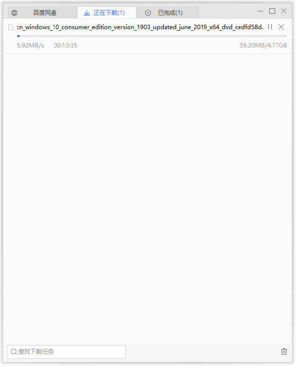Maximize the download manager window
Screen dimensions: 297x366
(x=272, y=11)
